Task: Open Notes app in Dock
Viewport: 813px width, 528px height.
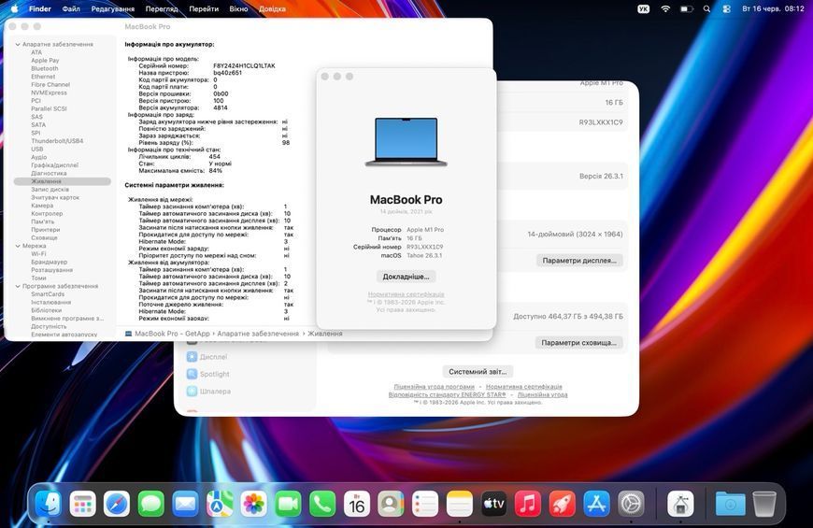Action: coord(460,503)
